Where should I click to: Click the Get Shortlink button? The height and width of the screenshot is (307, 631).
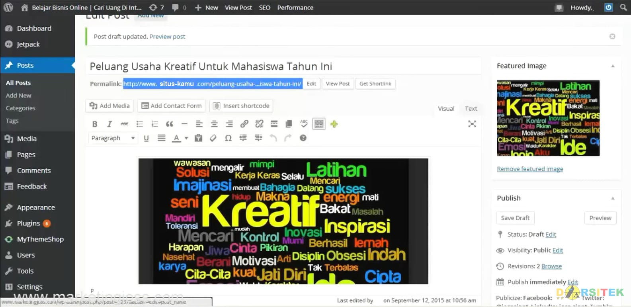click(x=375, y=84)
